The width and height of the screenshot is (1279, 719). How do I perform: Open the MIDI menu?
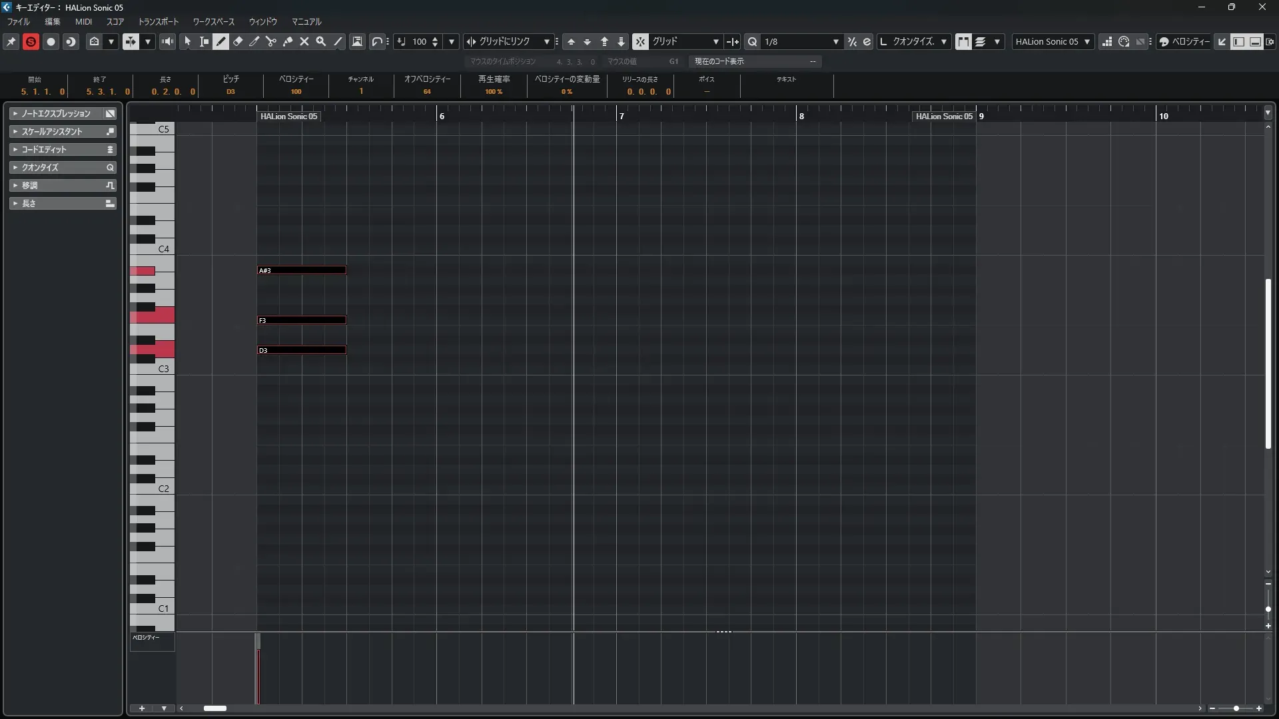coord(83,21)
